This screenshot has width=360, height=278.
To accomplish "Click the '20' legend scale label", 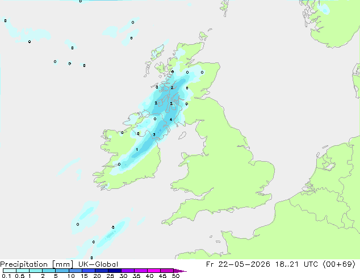I will 97,276.
